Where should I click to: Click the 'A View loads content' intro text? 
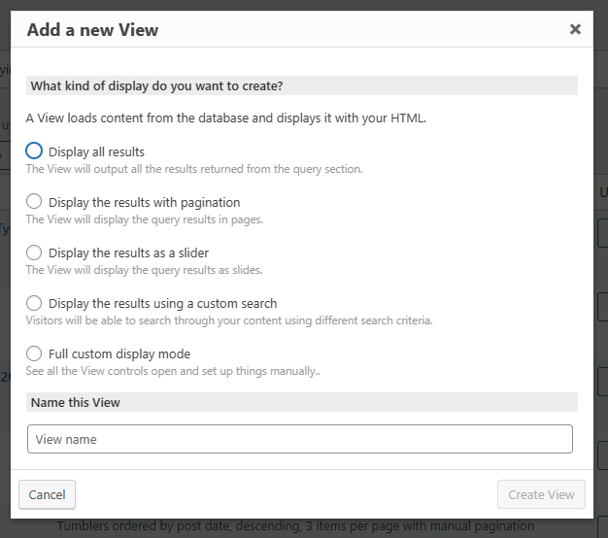tap(225, 118)
